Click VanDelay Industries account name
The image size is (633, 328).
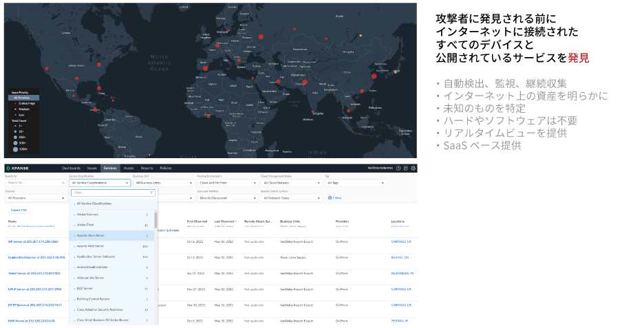point(380,168)
